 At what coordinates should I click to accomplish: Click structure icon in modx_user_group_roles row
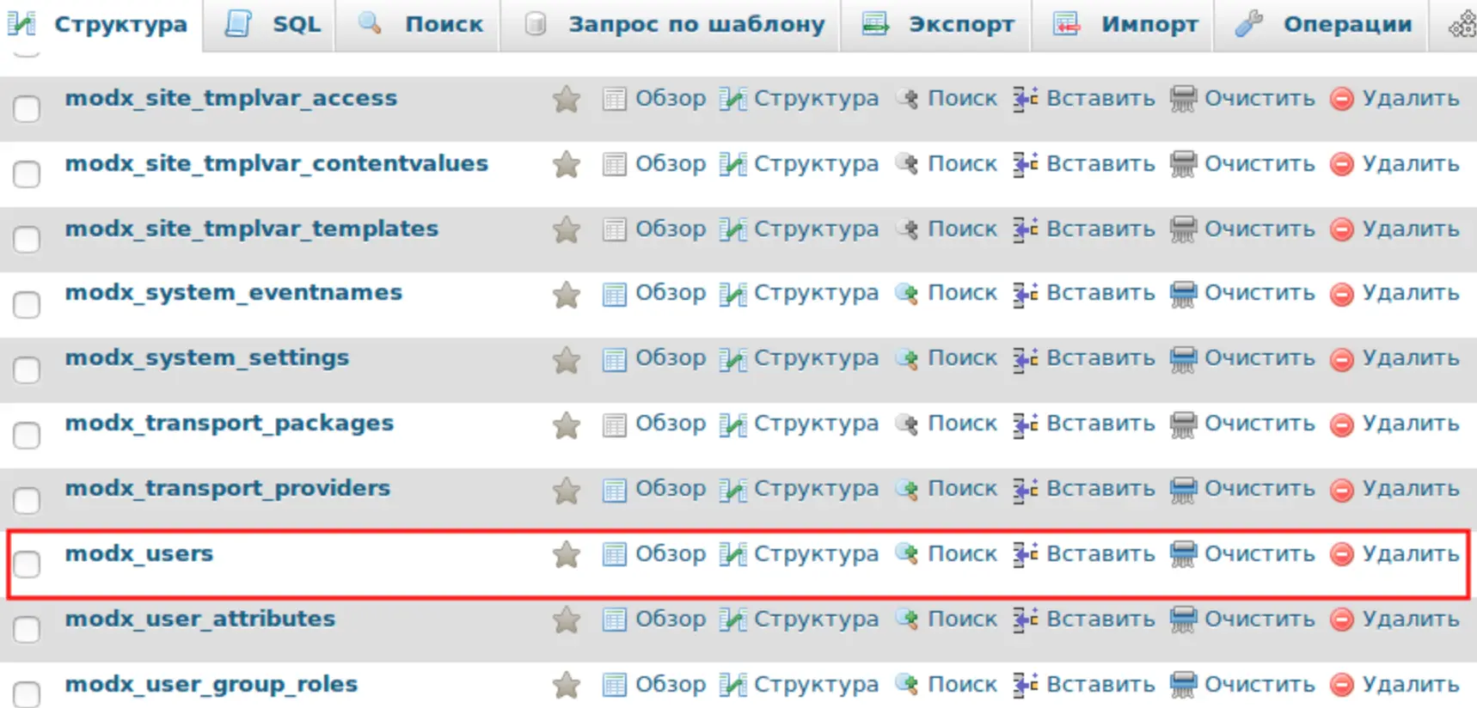click(732, 686)
